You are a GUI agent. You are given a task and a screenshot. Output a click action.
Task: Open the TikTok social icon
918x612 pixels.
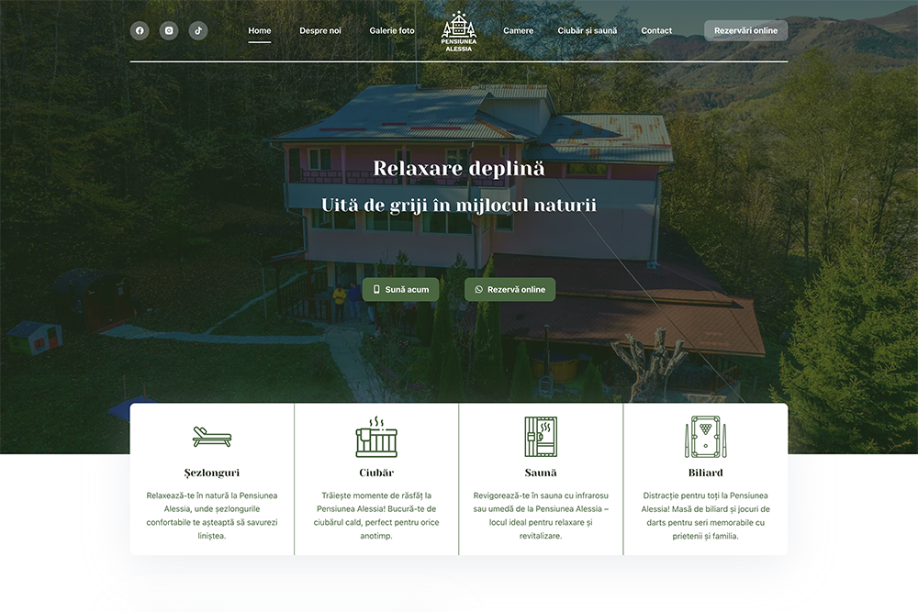tap(198, 30)
